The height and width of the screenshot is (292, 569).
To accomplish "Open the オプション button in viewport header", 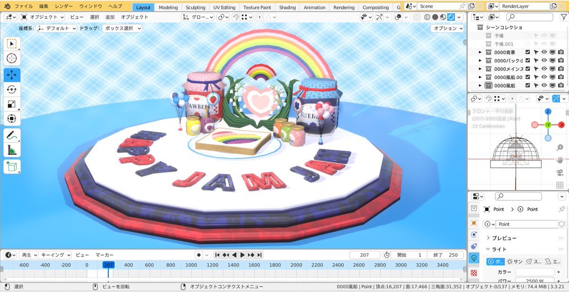I will (x=448, y=28).
